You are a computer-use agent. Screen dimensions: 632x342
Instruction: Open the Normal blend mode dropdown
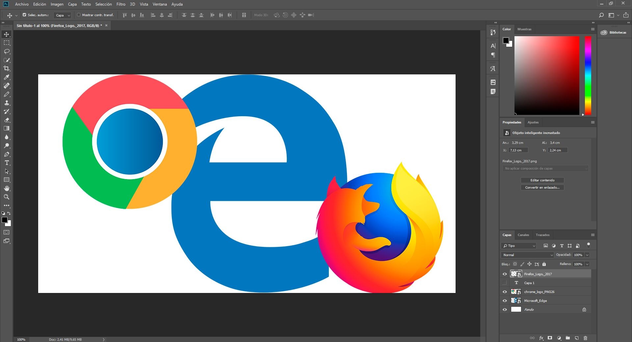tap(528, 255)
